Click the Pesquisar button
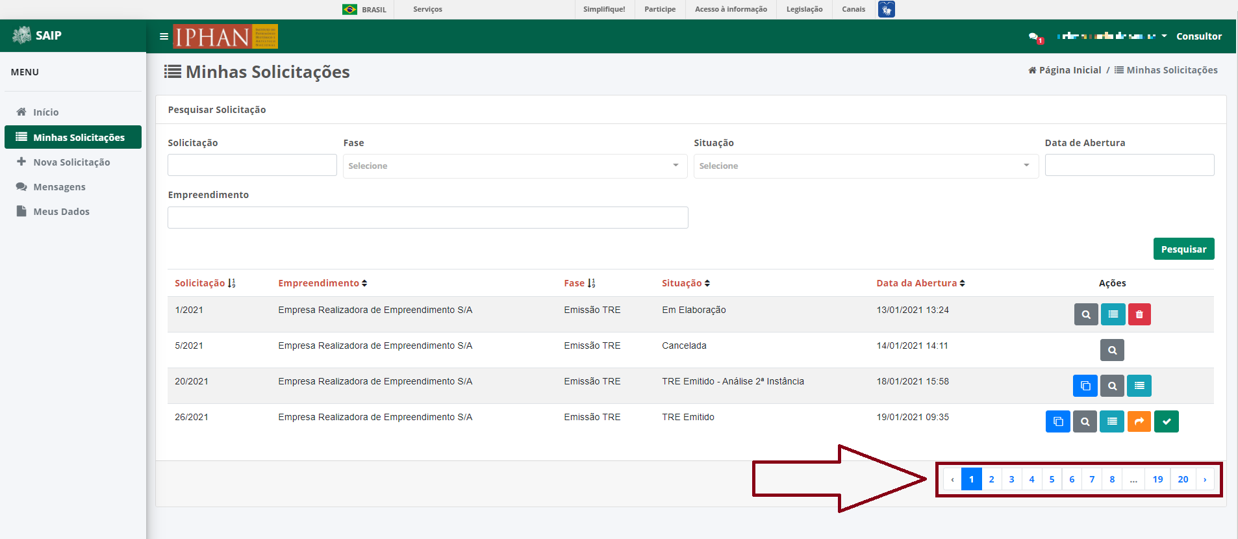This screenshot has width=1238, height=539. pyautogui.click(x=1183, y=249)
